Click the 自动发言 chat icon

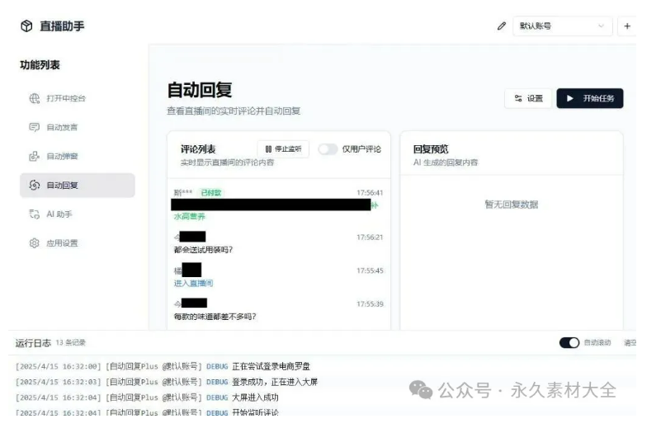point(35,128)
